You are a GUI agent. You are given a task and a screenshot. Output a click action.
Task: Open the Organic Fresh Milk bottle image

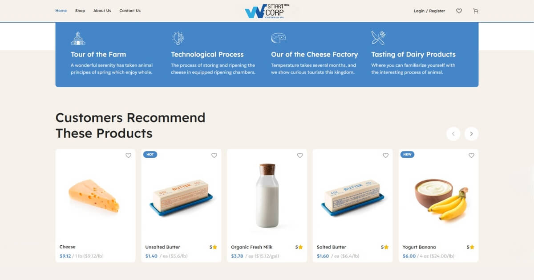[267, 196]
